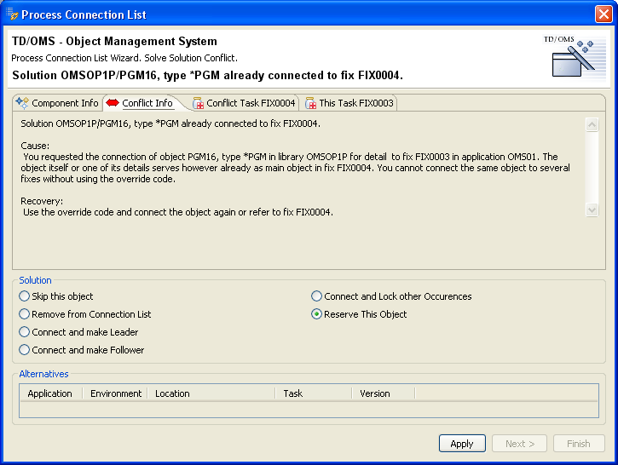Image resolution: width=618 pixels, height=465 pixels.
Task: Click the Location column header
Action: (x=172, y=393)
